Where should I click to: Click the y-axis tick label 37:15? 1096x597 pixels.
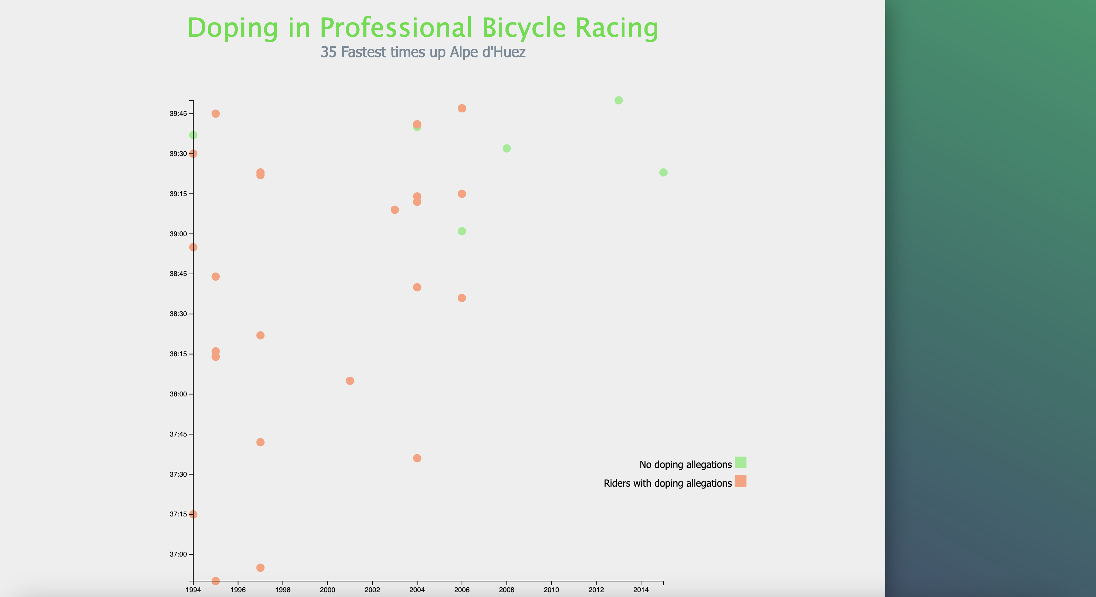(178, 514)
